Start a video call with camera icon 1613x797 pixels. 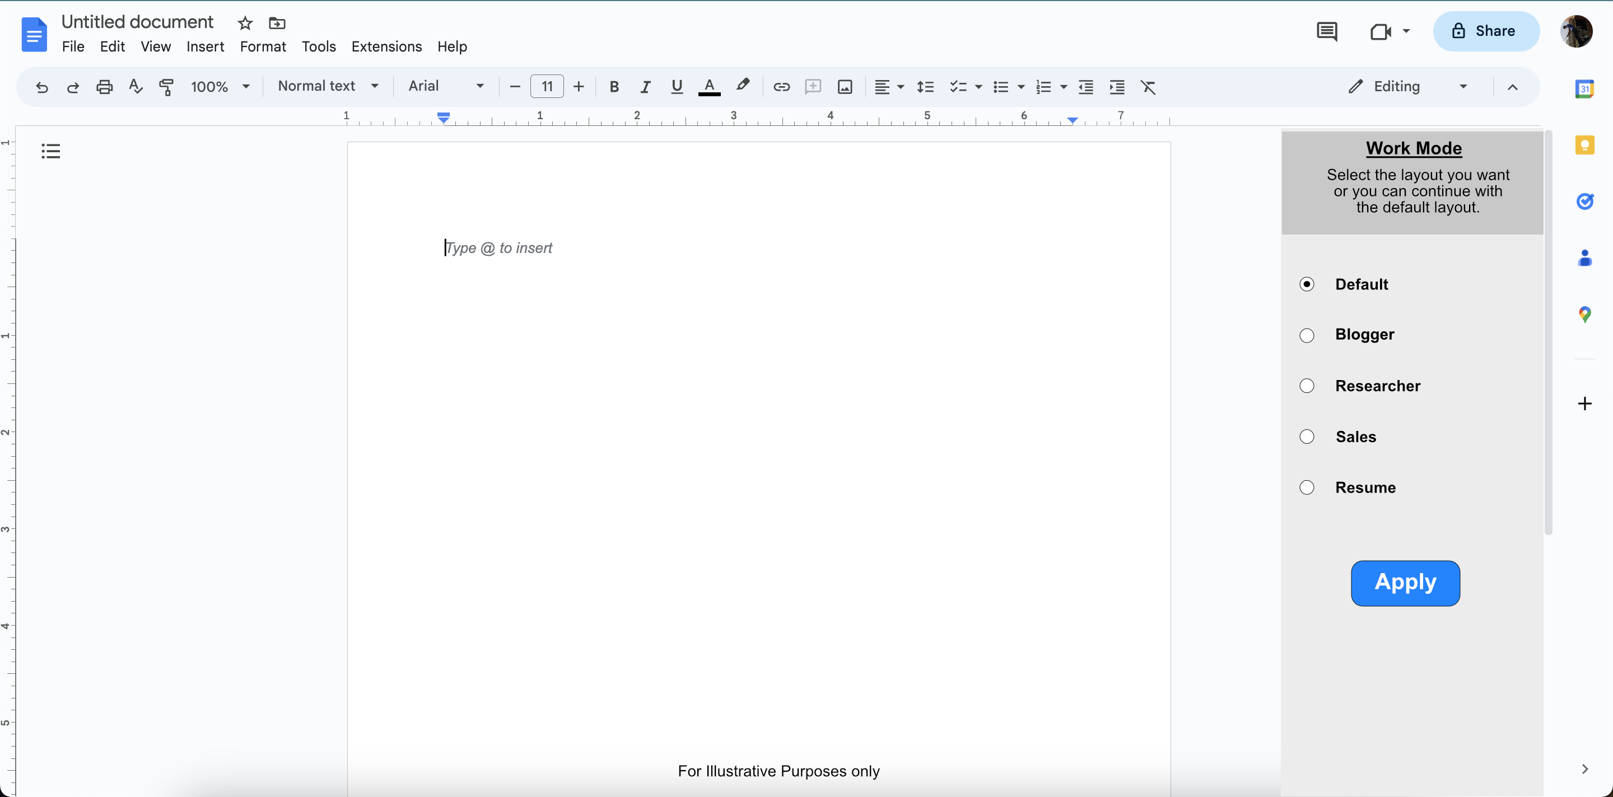click(1381, 31)
